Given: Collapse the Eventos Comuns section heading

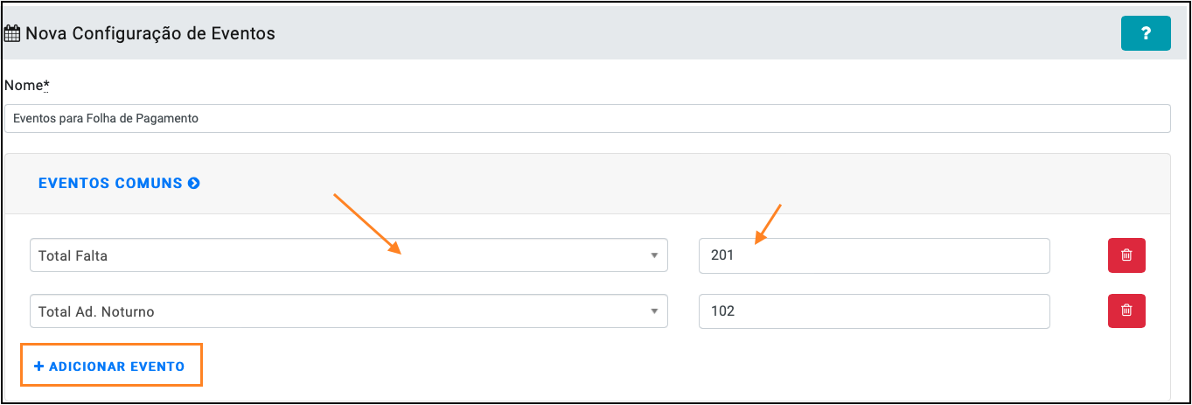Looking at the screenshot, I should (110, 184).
